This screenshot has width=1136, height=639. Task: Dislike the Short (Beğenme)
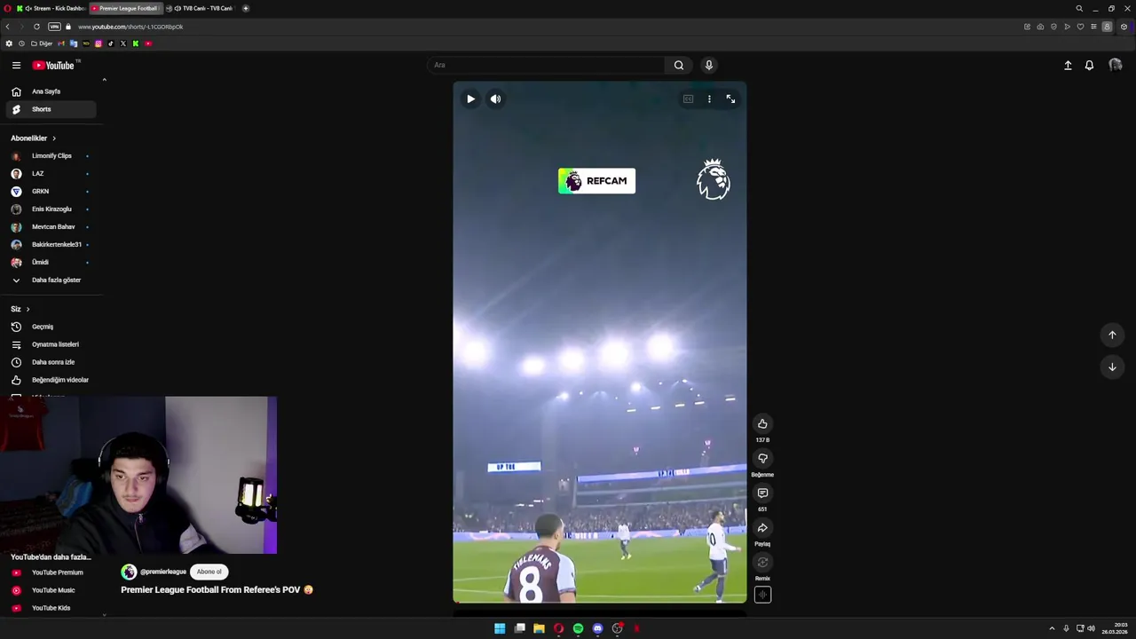(x=762, y=458)
